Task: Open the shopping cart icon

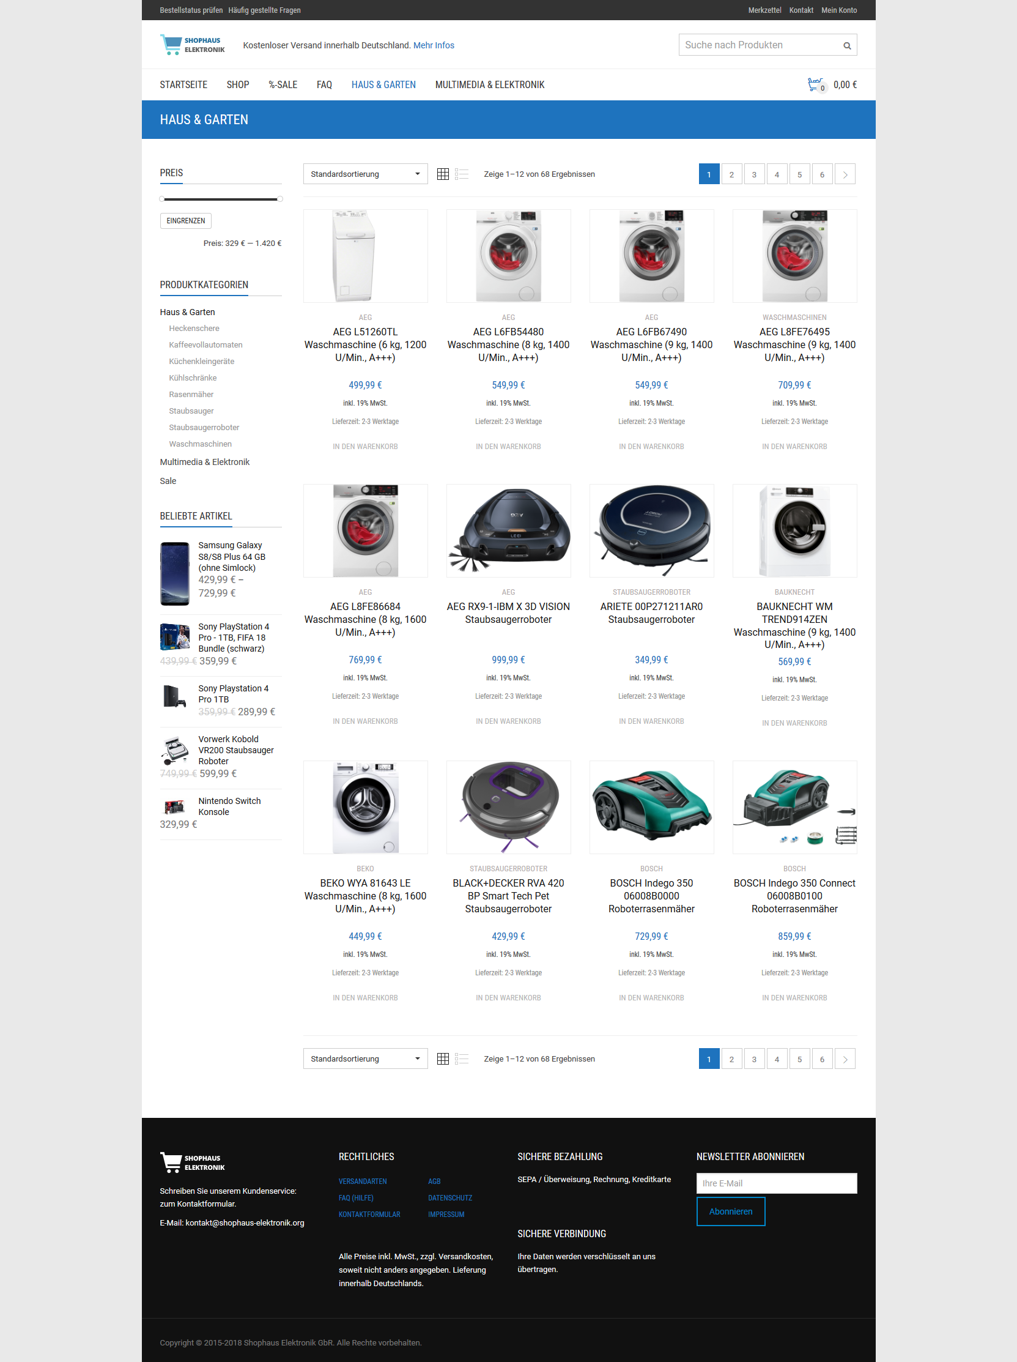Action: (816, 84)
